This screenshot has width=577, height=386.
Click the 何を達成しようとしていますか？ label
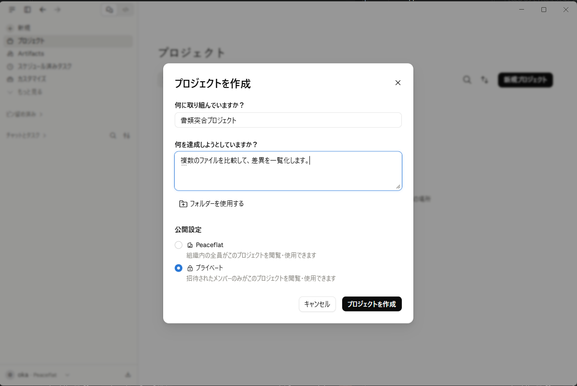pyautogui.click(x=216, y=145)
